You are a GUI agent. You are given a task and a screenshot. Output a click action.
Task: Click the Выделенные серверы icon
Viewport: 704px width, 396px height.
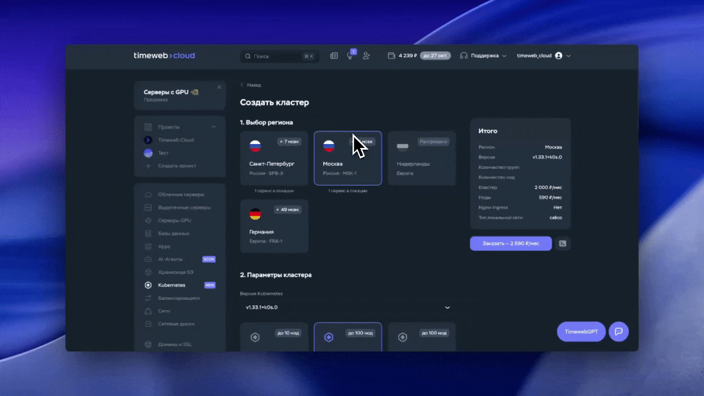tap(148, 207)
